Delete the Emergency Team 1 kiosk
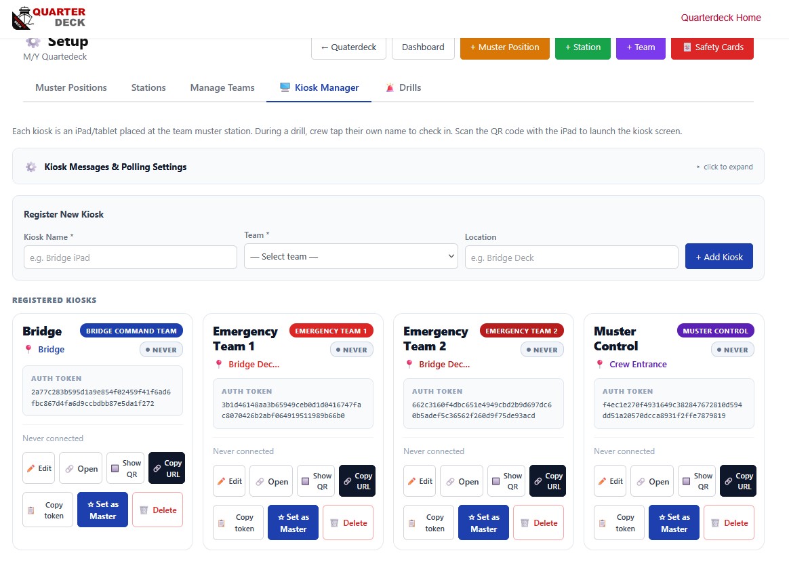789x574 pixels. coord(348,522)
